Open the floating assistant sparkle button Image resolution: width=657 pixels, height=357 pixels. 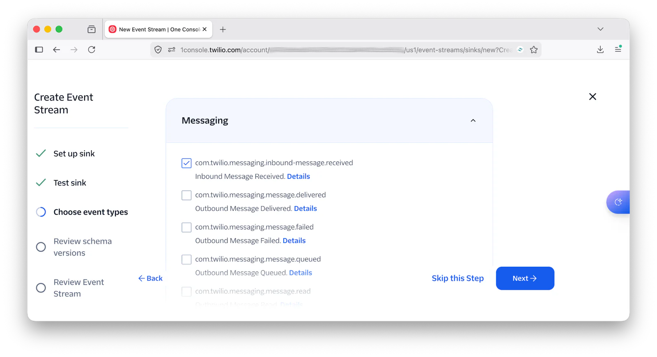[618, 202]
